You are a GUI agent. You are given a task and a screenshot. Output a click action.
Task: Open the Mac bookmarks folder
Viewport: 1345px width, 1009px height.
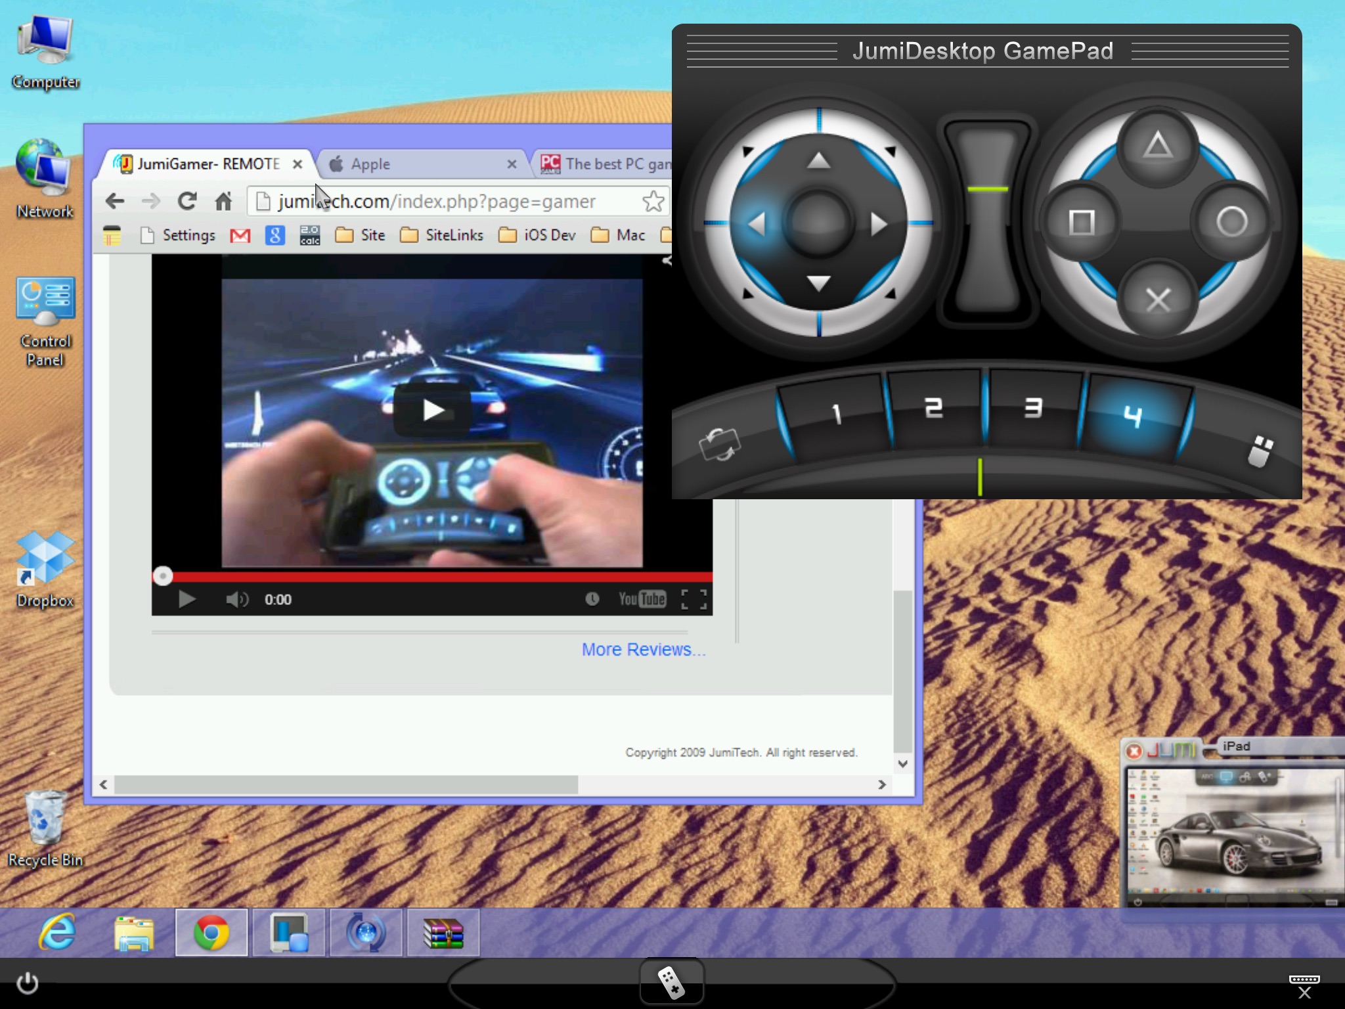click(618, 235)
